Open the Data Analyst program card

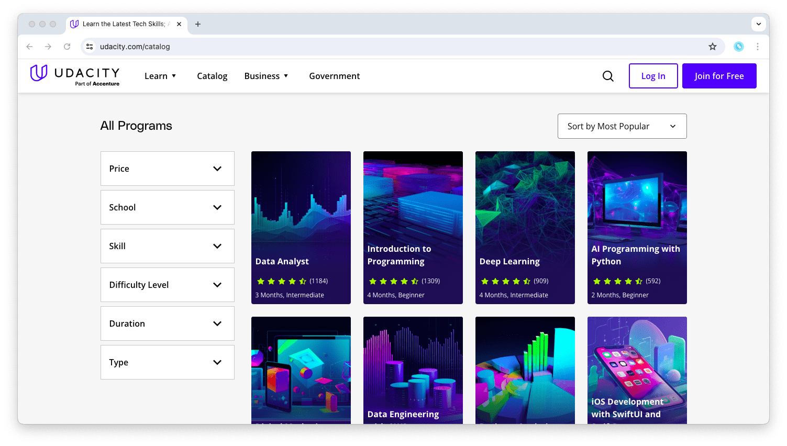(301, 228)
